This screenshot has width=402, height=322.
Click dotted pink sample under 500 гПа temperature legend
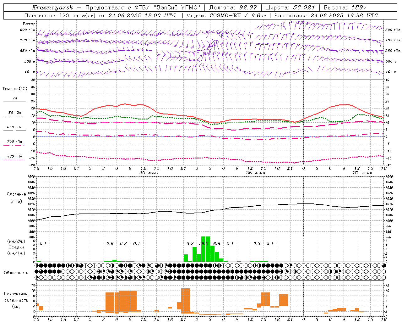click(14, 160)
